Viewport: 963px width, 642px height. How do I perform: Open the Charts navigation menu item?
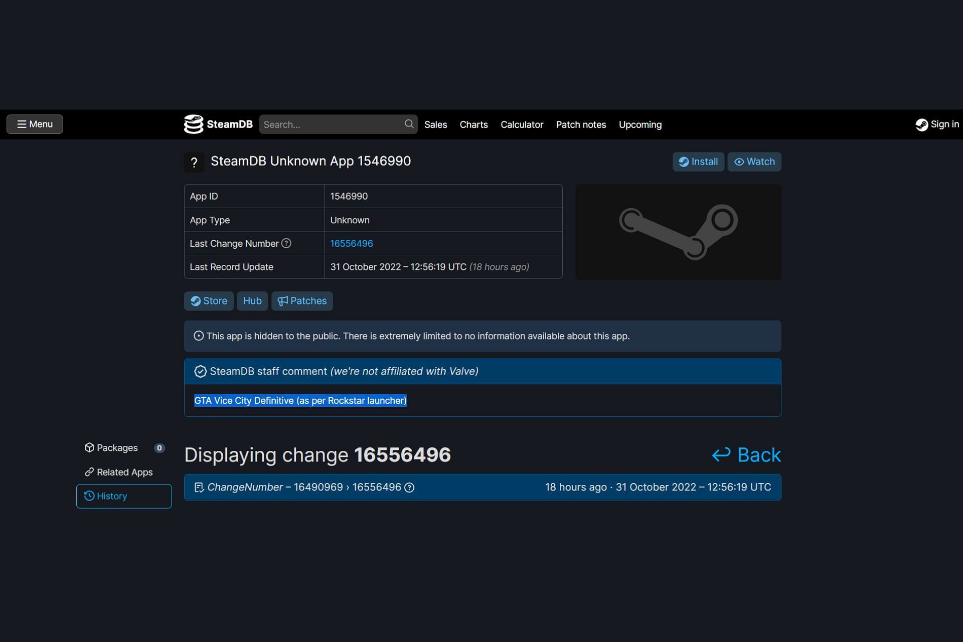click(473, 124)
